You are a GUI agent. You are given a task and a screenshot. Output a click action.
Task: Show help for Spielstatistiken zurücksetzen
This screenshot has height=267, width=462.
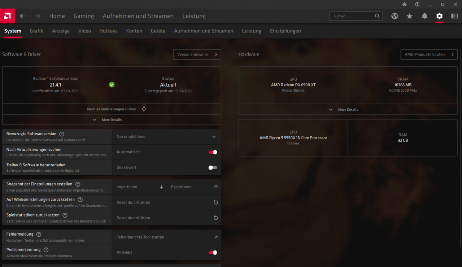tap(65, 215)
